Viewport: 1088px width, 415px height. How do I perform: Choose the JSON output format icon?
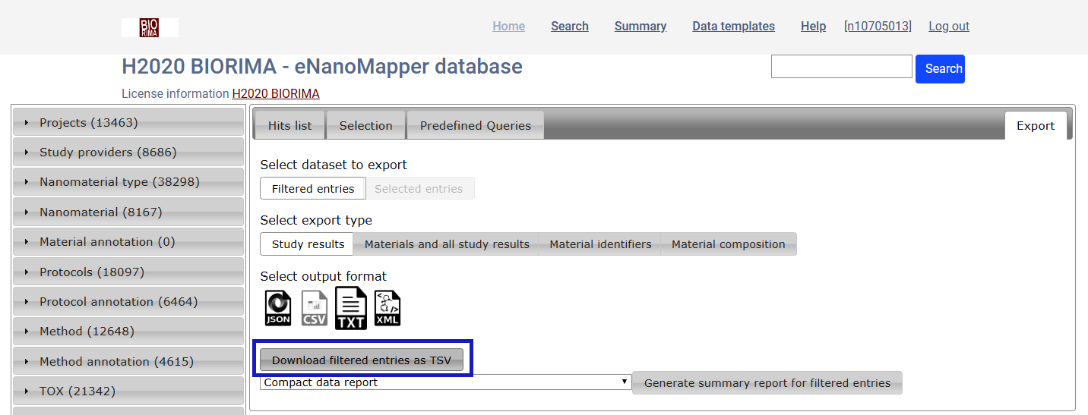coord(278,308)
